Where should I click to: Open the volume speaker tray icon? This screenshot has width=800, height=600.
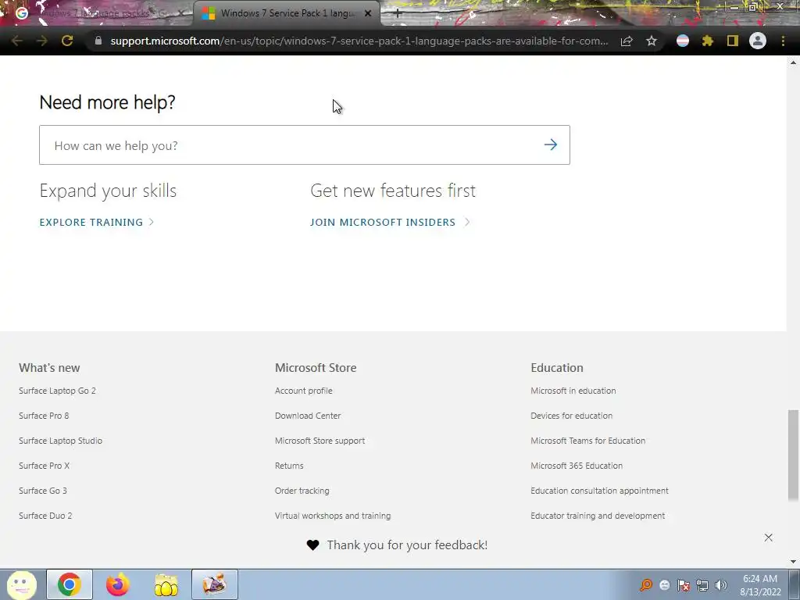[721, 585]
